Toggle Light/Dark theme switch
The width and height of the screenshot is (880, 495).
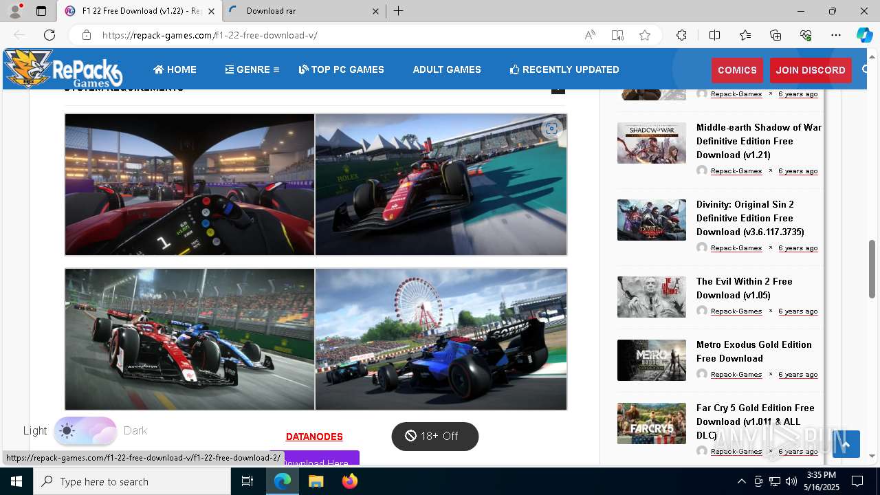point(85,431)
